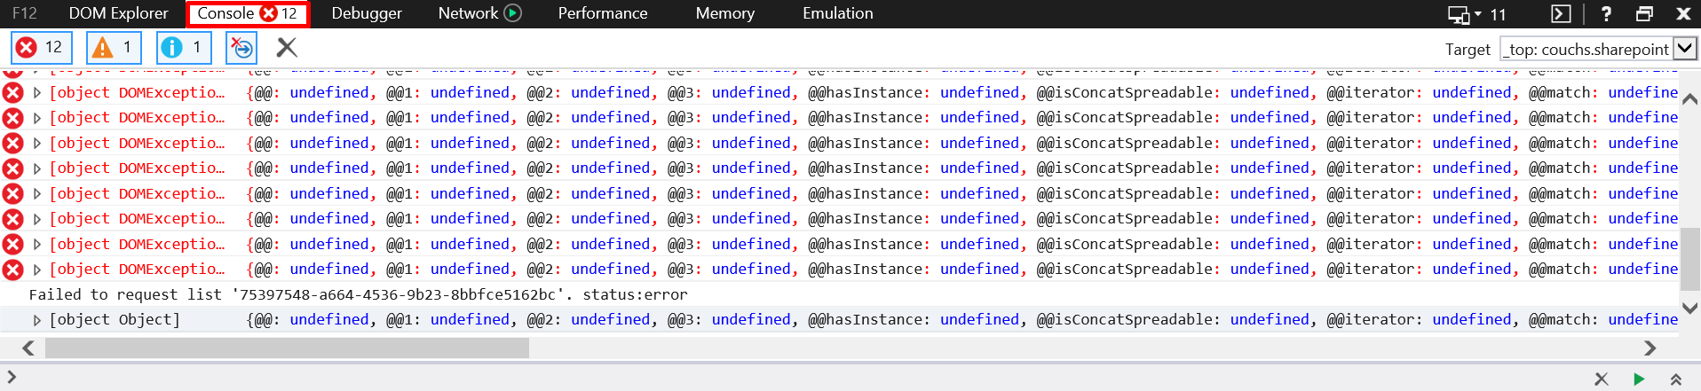Switch to the DOM Explorer tab

point(118,13)
